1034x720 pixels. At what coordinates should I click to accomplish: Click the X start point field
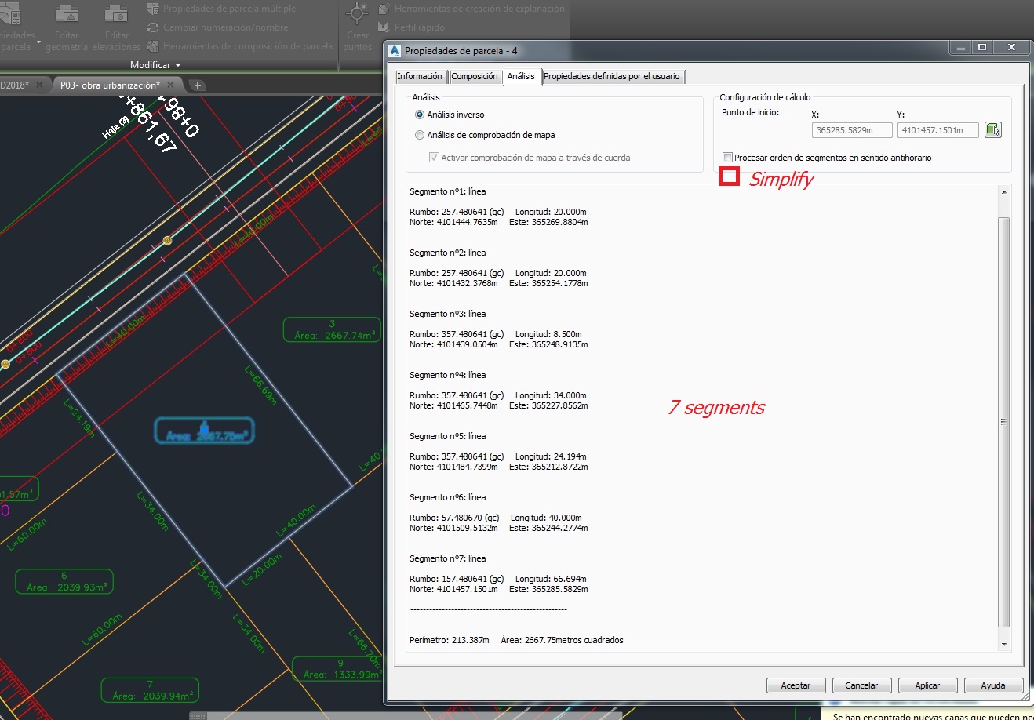[852, 130]
